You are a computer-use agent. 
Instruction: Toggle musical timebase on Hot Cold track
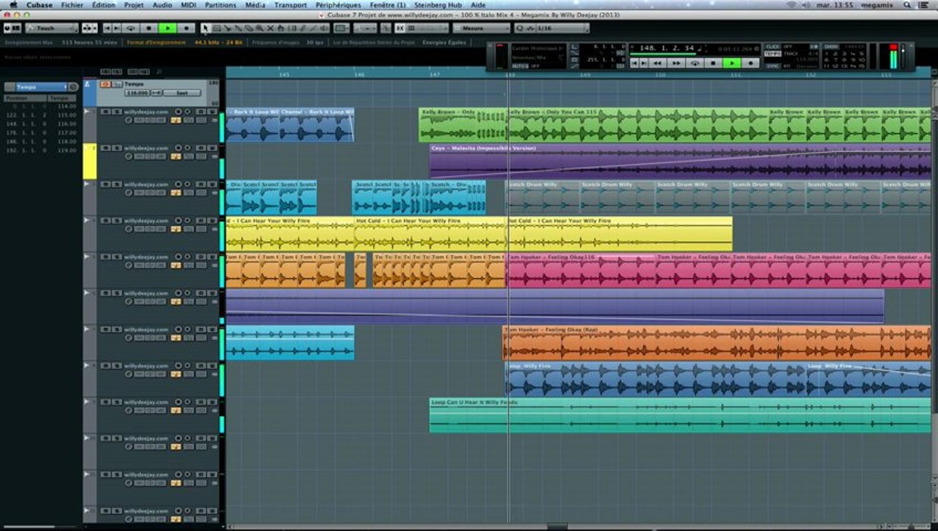pyautogui.click(x=176, y=229)
